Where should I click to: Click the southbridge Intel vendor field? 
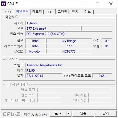tap(35, 46)
